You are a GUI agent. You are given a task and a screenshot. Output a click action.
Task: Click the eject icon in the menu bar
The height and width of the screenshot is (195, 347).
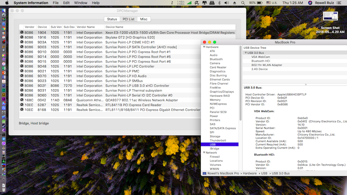[235, 3]
